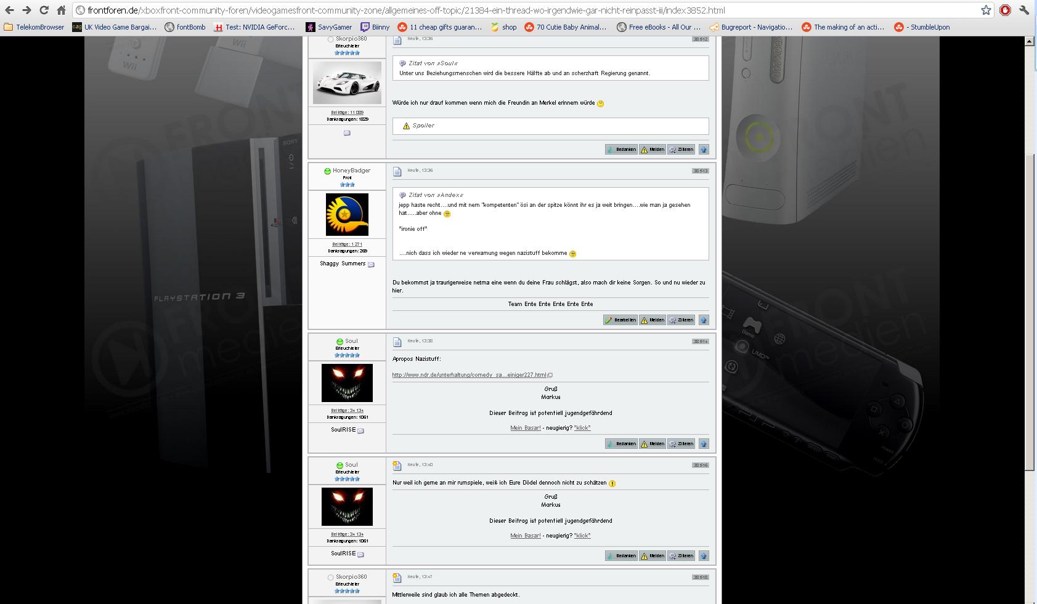
Task: Bookmark this page with the star icon
Action: [x=986, y=10]
